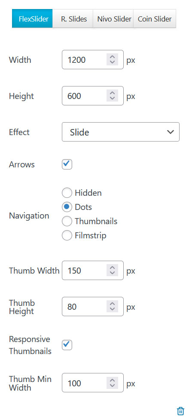The image size is (189, 419).
Task: Increase Thumb Min Width stepper arrow
Action: pyautogui.click(x=113, y=380)
